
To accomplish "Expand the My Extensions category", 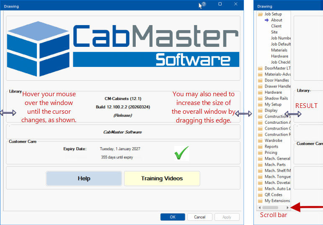I will tap(277, 201).
